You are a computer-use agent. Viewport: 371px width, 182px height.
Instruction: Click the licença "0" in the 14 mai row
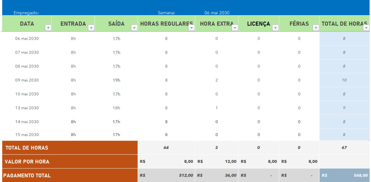pyautogui.click(x=259, y=122)
